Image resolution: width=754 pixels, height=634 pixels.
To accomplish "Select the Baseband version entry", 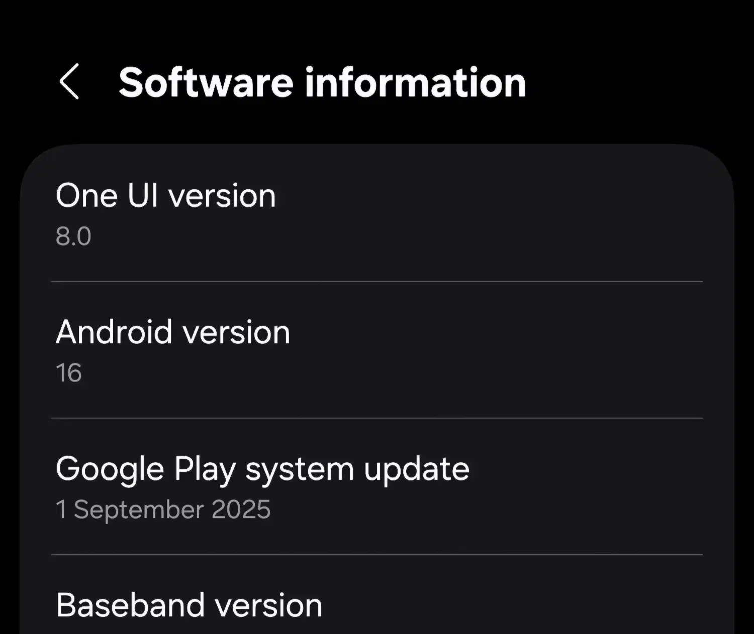I will point(189,605).
